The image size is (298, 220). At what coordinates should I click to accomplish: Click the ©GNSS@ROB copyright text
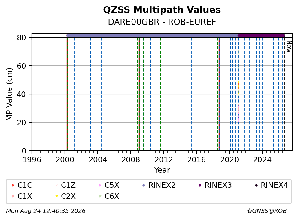click(267, 211)
